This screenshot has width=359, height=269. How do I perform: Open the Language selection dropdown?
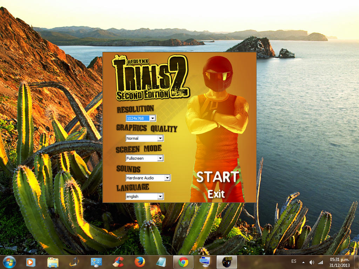[x=160, y=196]
